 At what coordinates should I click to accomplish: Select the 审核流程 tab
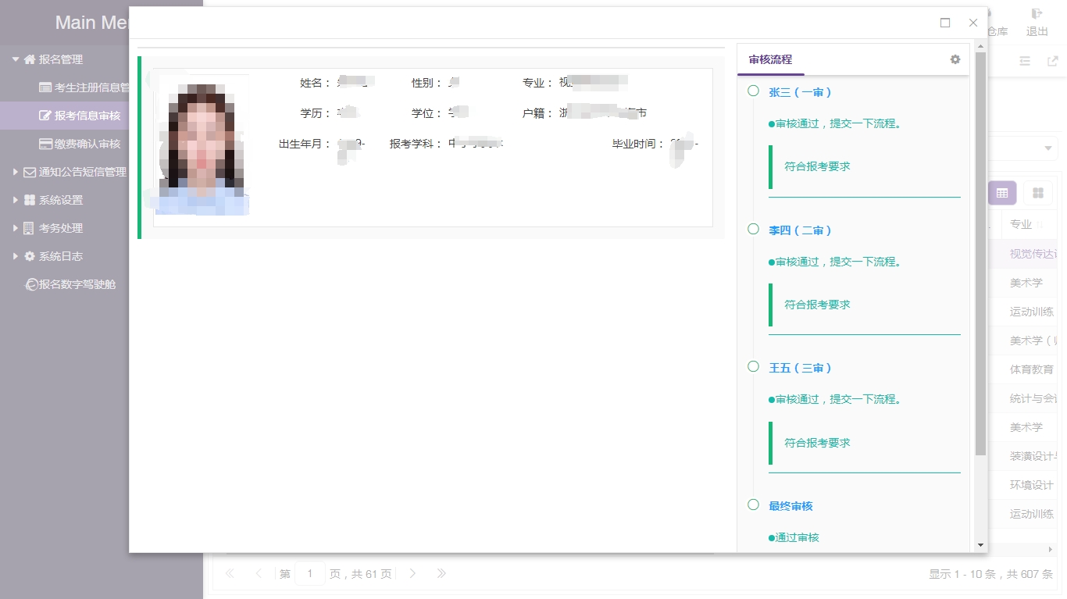tap(770, 59)
